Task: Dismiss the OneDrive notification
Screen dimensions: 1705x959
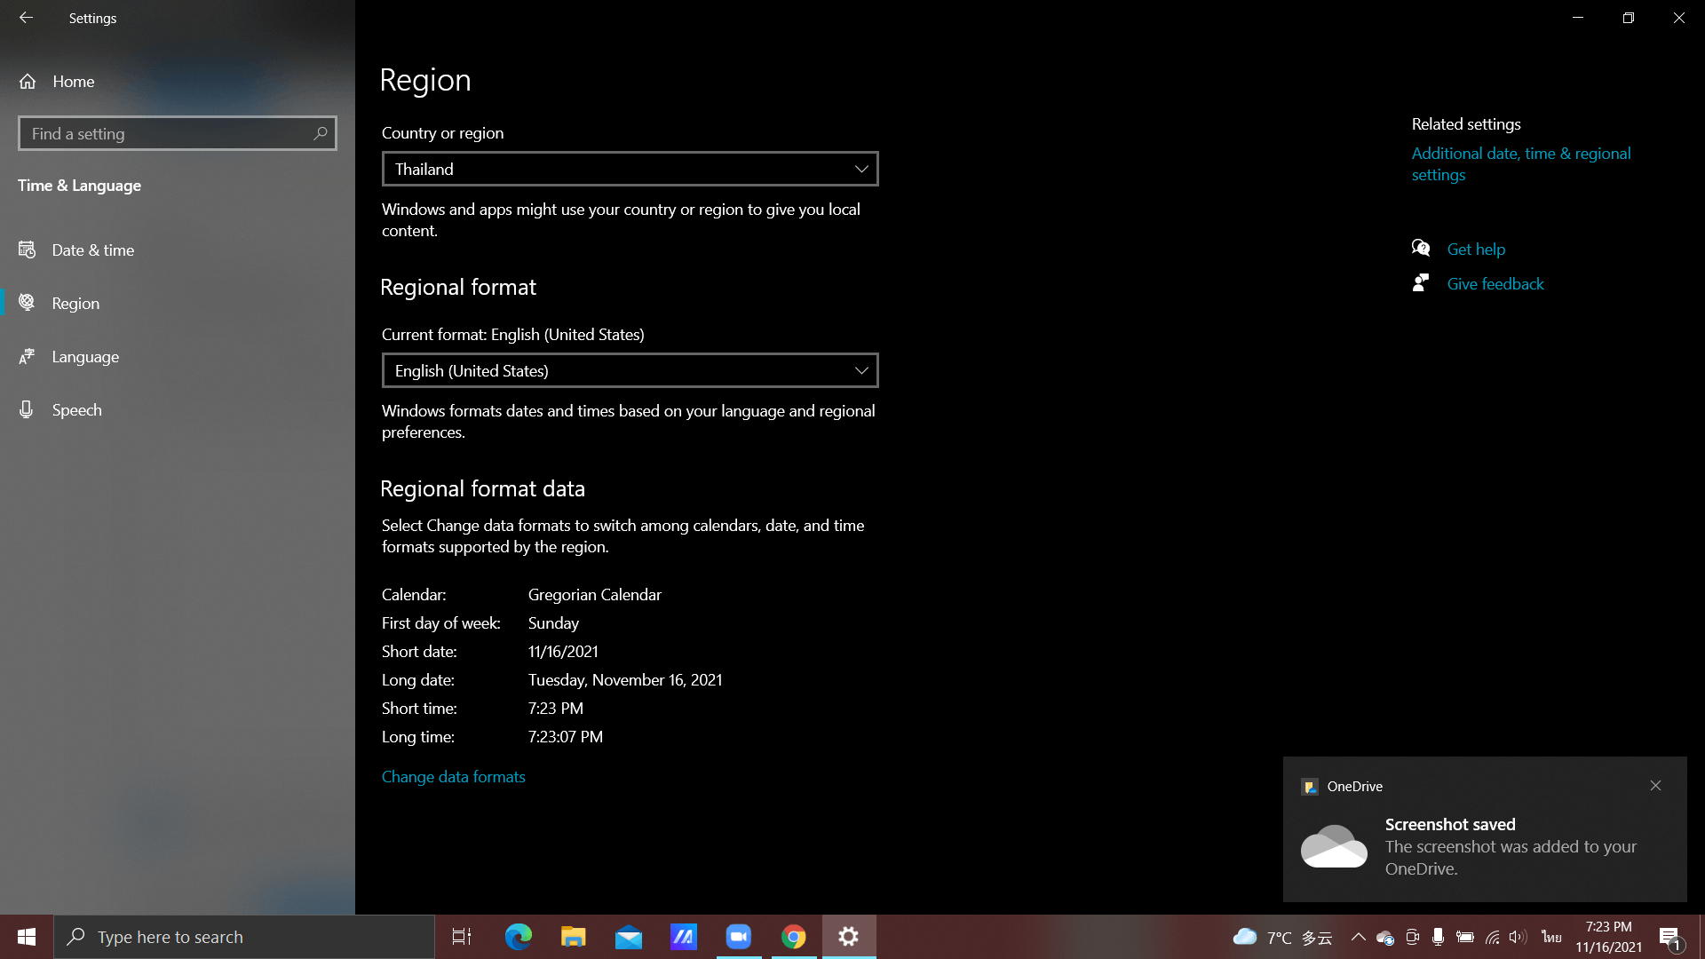Action: pyautogui.click(x=1655, y=786)
